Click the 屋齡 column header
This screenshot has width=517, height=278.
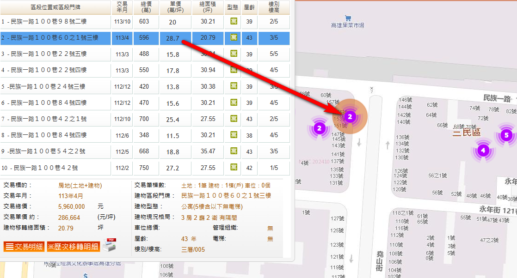[x=249, y=8]
